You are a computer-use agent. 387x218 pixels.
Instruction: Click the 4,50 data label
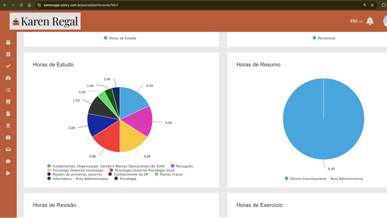pyautogui.click(x=149, y=86)
